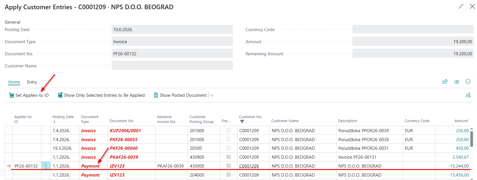Open amount 2.540,67 link
Viewport: 477px width, 180px height.
[461, 157]
